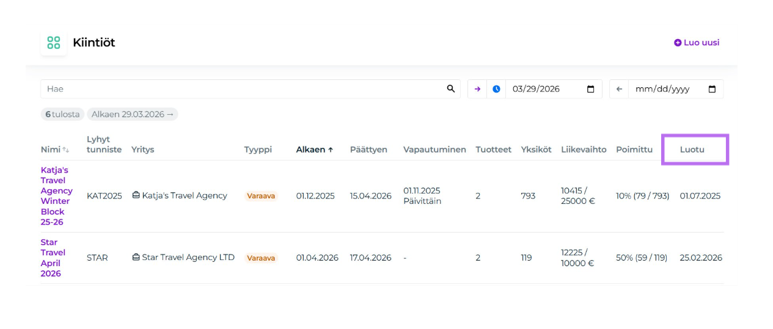Click briefcase icon beside Katja's Travel Agency
773x329 pixels.
pyautogui.click(x=136, y=196)
